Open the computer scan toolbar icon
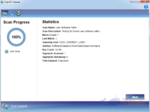 tap(5, 14)
